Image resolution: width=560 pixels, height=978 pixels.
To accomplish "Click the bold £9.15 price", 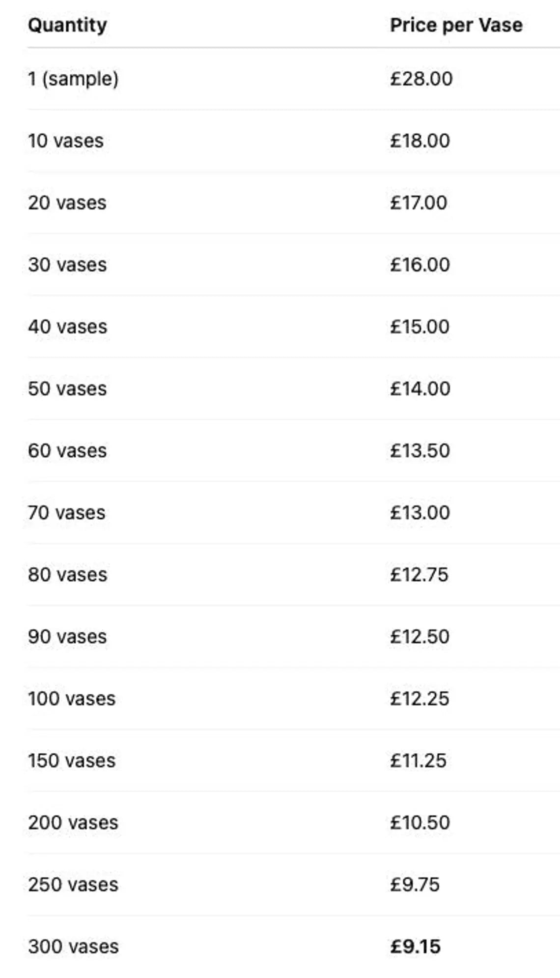I will (x=415, y=946).
